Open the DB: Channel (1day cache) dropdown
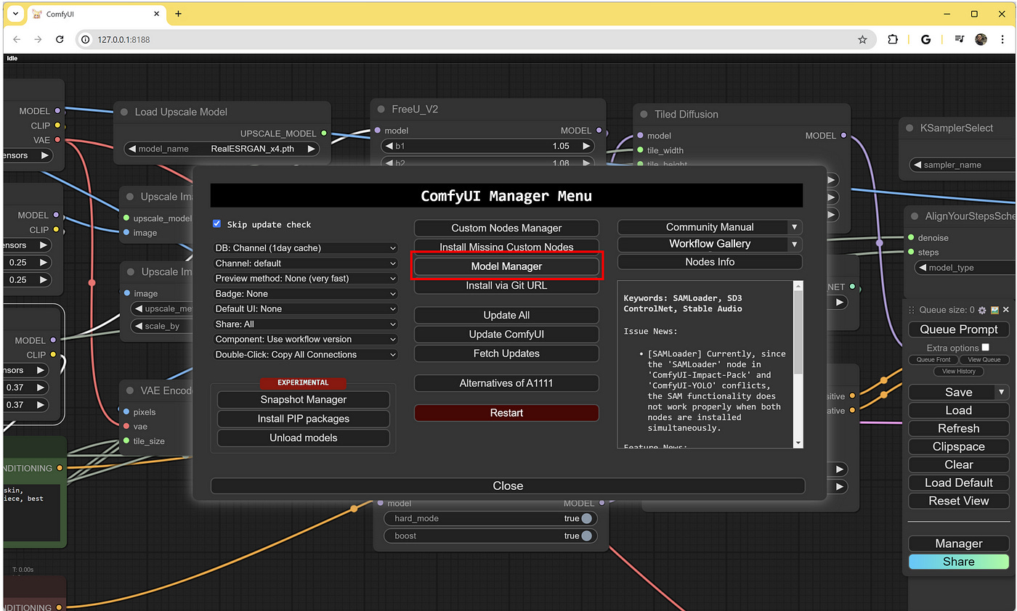 coord(305,247)
